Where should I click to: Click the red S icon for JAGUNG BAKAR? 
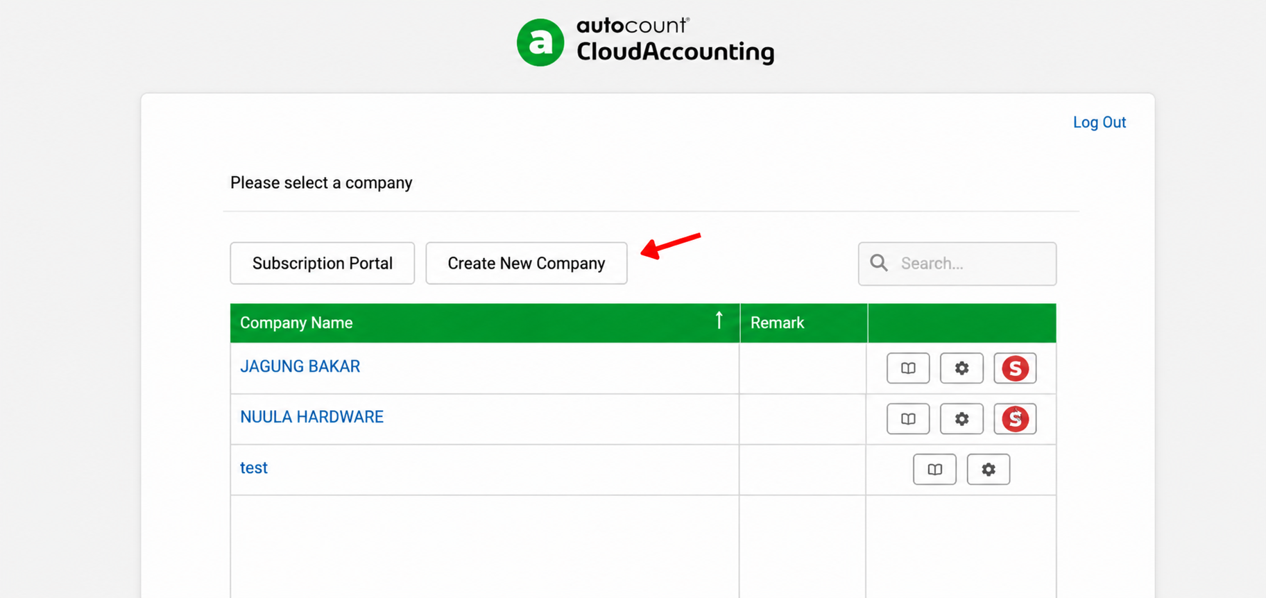pos(1015,368)
